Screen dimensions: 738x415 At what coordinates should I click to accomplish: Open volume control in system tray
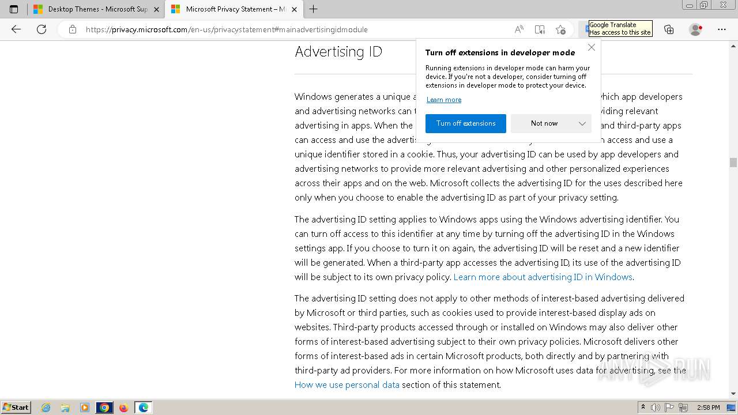pos(656,408)
